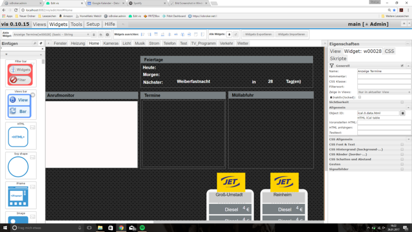
Task: Collapse the Generell section arrow
Action: coord(408,66)
